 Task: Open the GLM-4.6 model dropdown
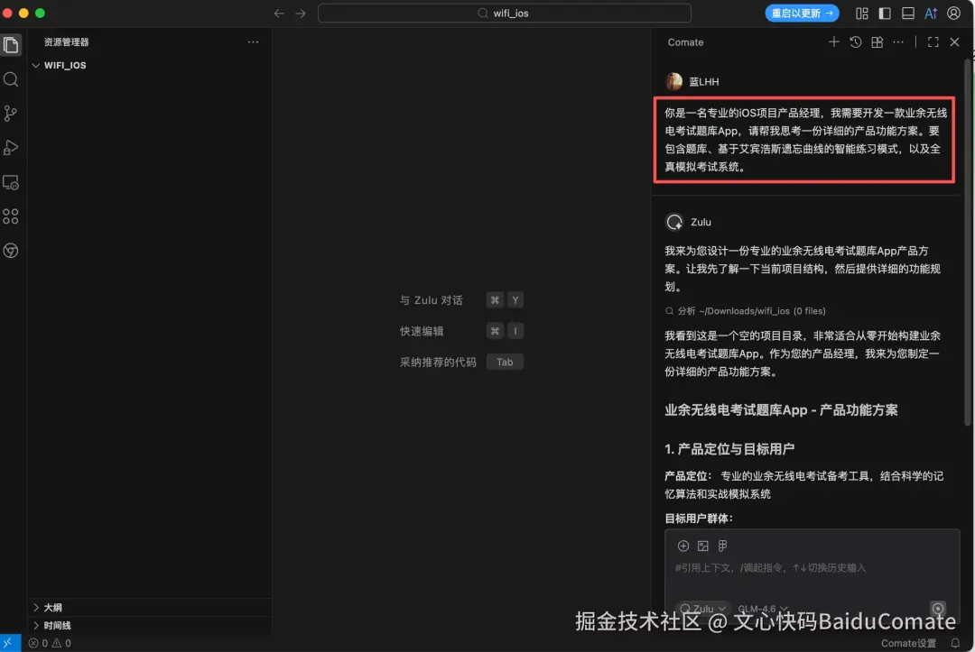click(x=762, y=609)
